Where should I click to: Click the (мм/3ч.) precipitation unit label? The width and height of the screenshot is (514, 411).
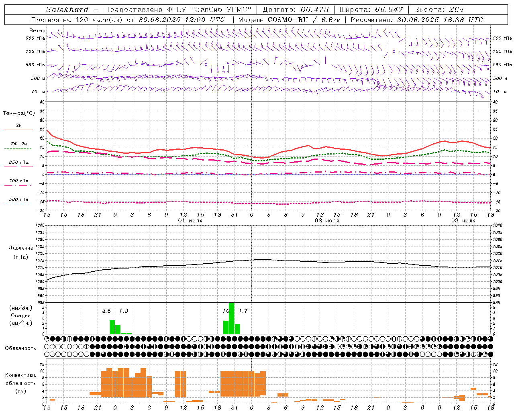coord(21,308)
